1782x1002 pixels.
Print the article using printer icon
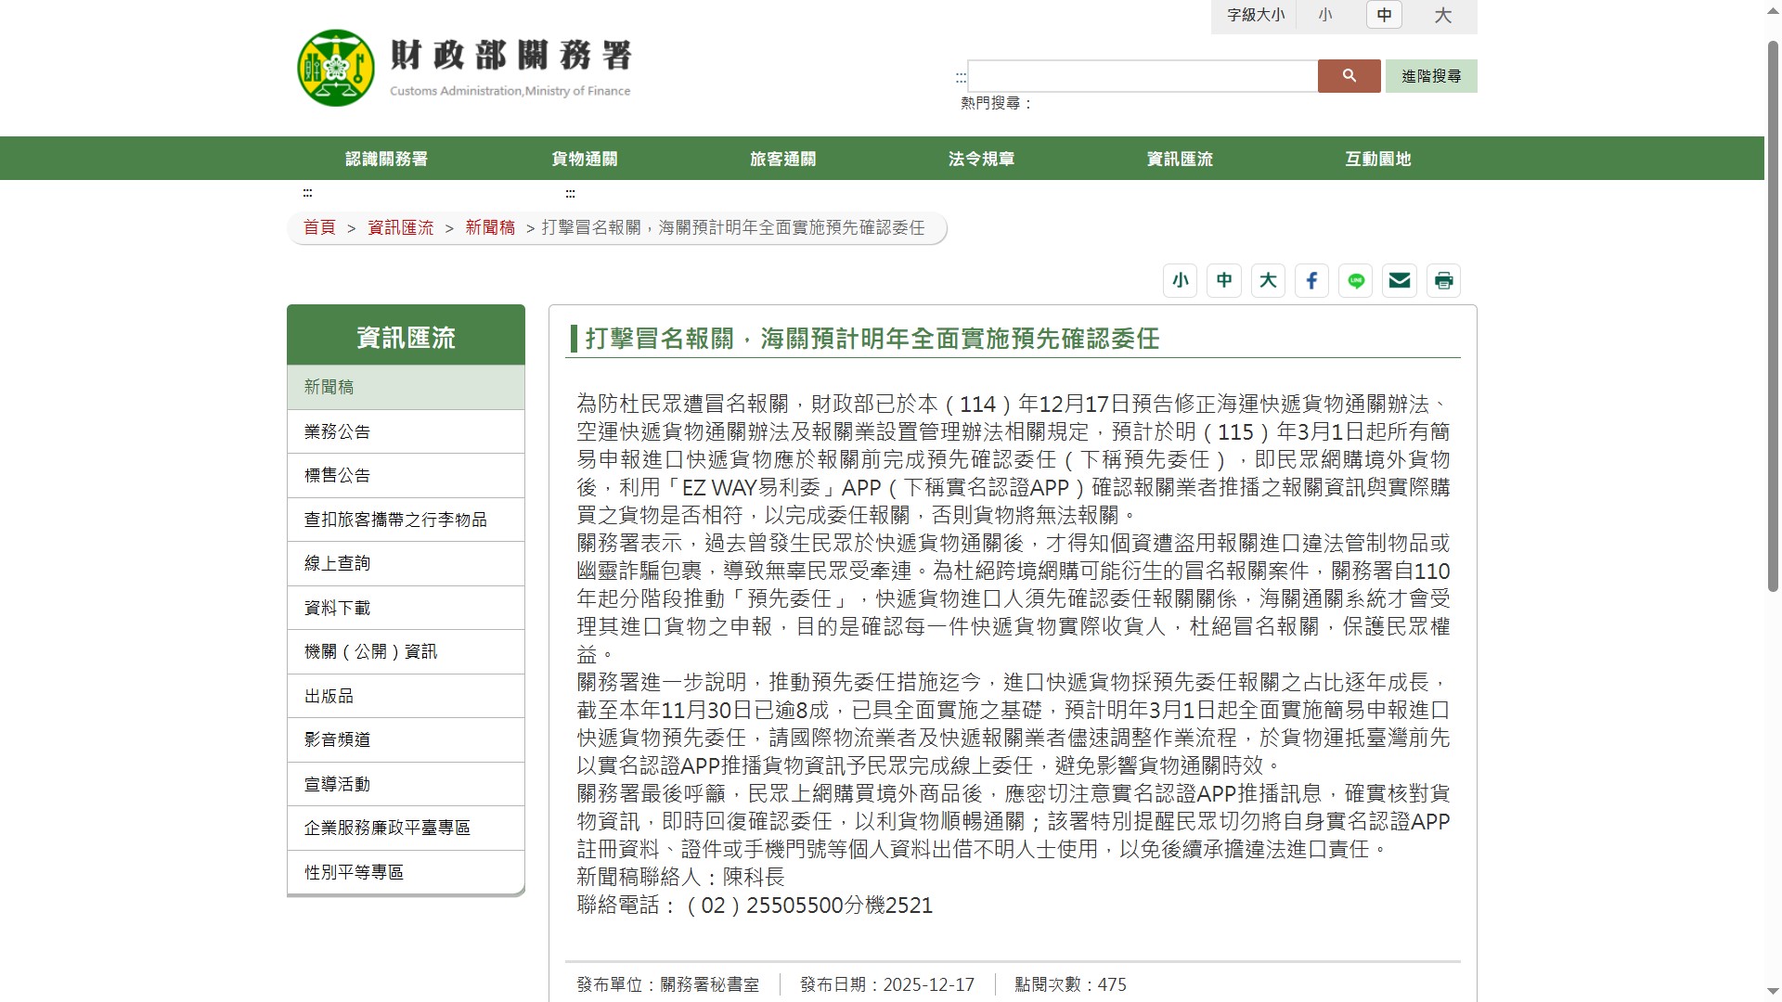[x=1443, y=280]
